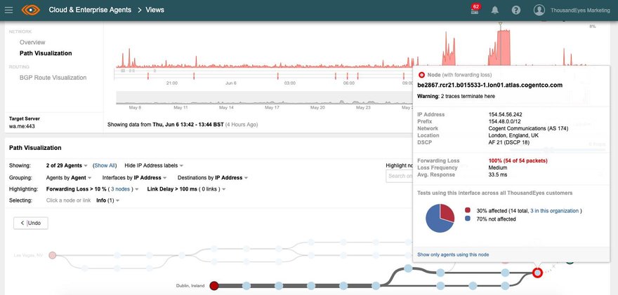Click the Undo button
Screen dimensions: 618x295
point(31,223)
